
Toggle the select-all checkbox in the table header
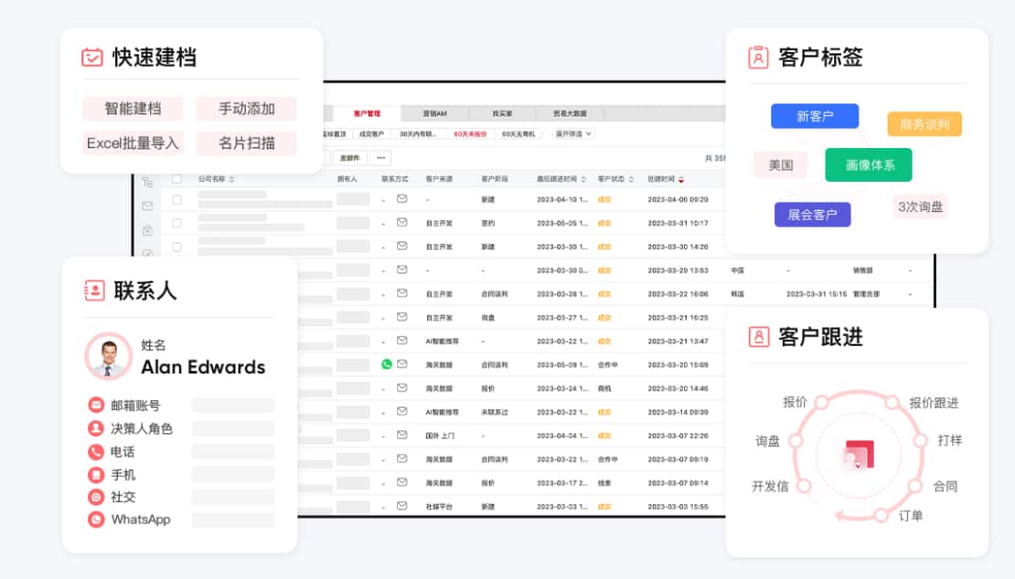176,178
